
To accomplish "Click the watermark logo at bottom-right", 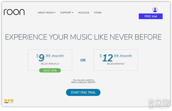I will coord(160,103).
